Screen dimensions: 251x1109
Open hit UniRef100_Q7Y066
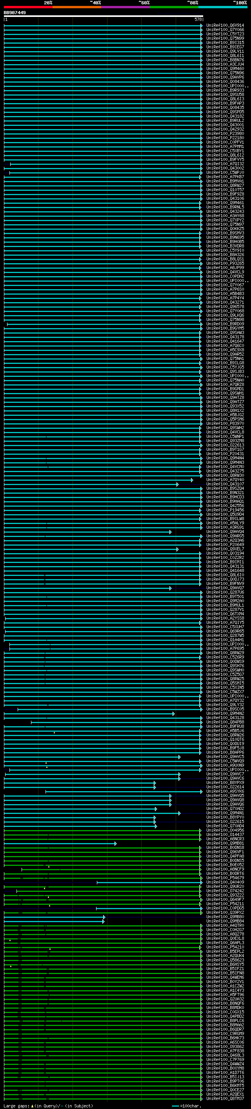225,30
